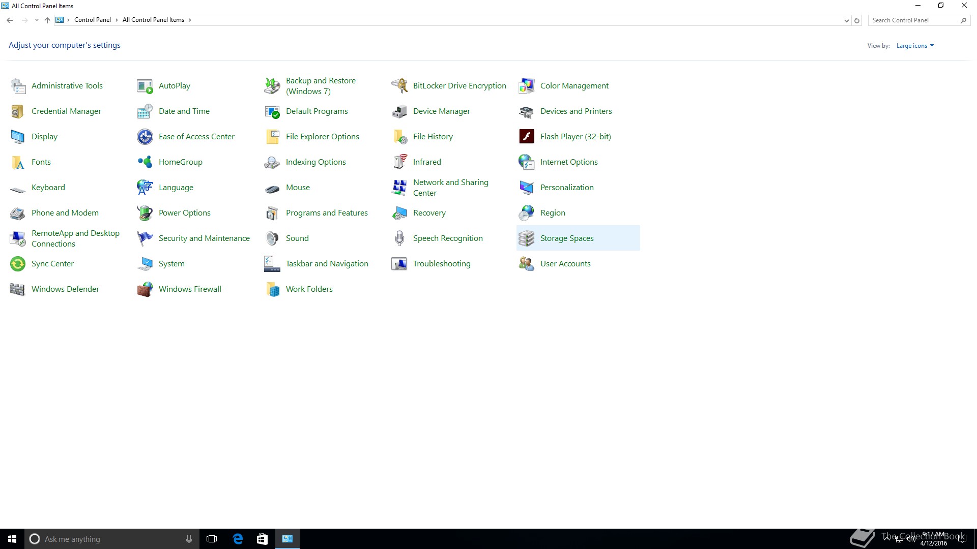Click the search magnifier button
The width and height of the screenshot is (977, 549).
[963, 20]
